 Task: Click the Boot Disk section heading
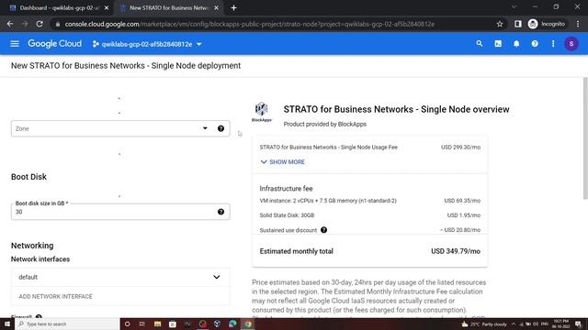[28, 177]
